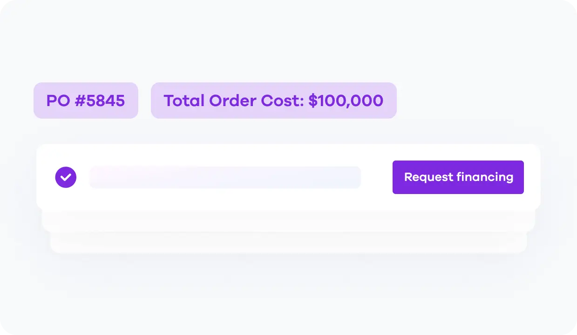Click the 'PO' text in the lavender tag
Screen dimensions: 577x335
[58, 100]
